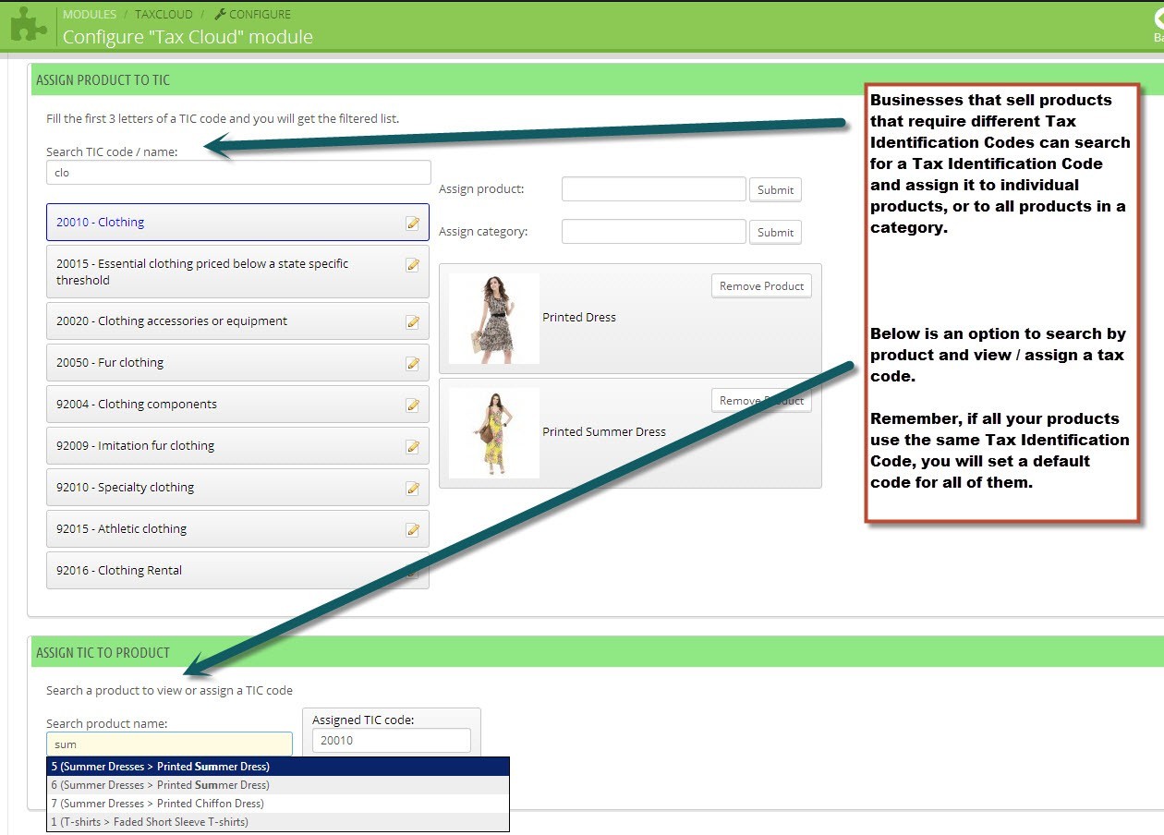Select 92009 - Imitation fur clothing row
Screen dimensions: 1164x835
[237, 446]
